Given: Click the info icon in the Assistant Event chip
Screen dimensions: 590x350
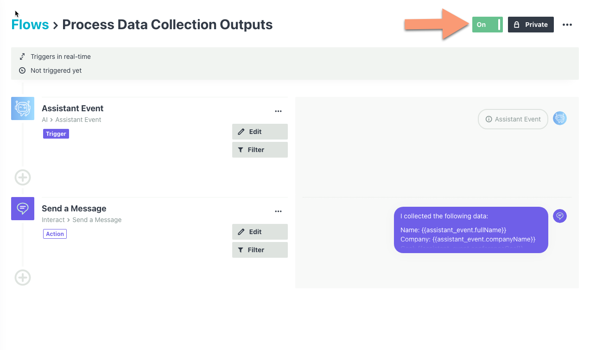Looking at the screenshot, I should coord(489,119).
